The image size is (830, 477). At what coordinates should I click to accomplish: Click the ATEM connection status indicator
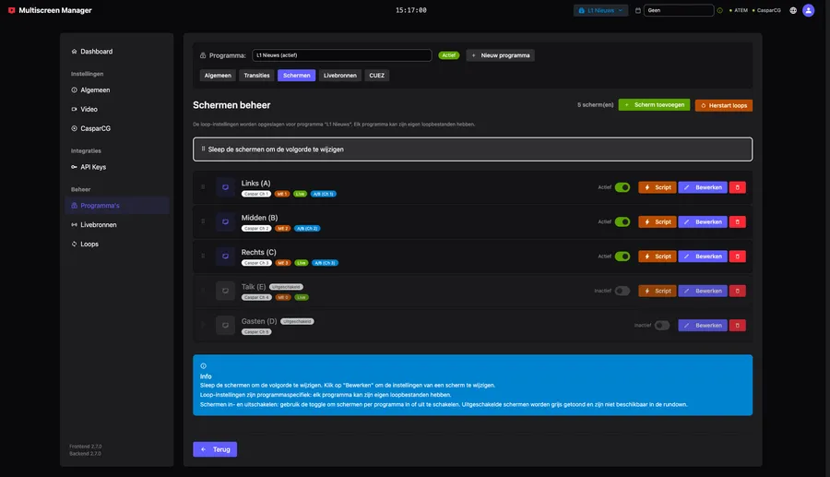click(x=739, y=10)
